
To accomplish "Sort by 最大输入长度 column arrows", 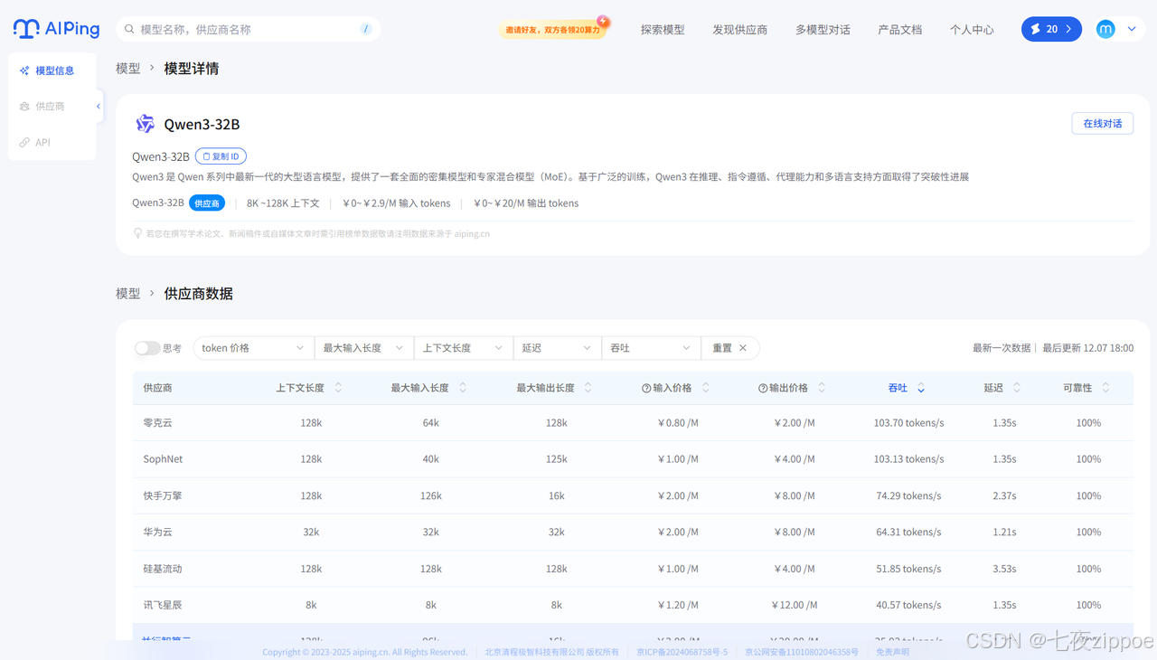I will pyautogui.click(x=463, y=388).
